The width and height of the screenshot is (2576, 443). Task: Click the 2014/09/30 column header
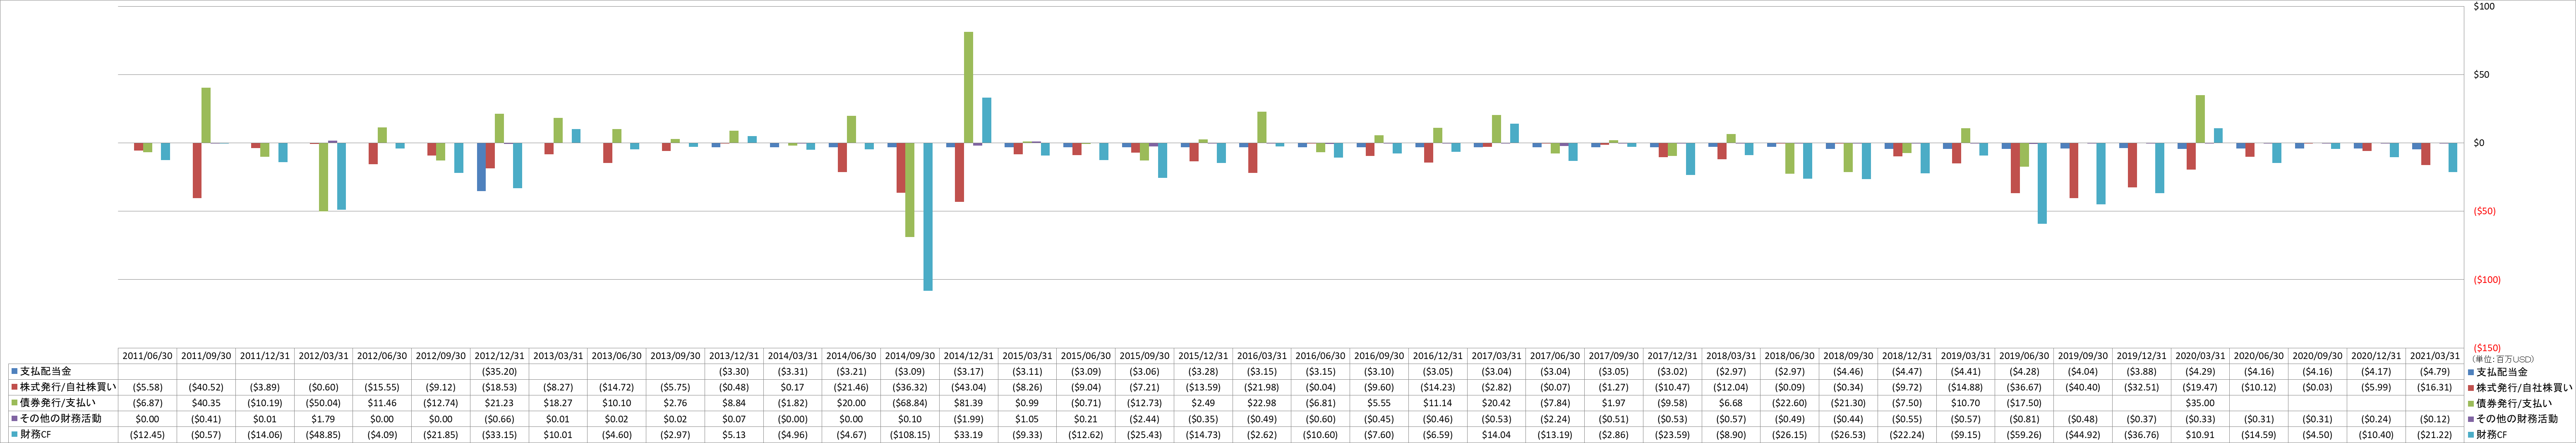point(910,356)
